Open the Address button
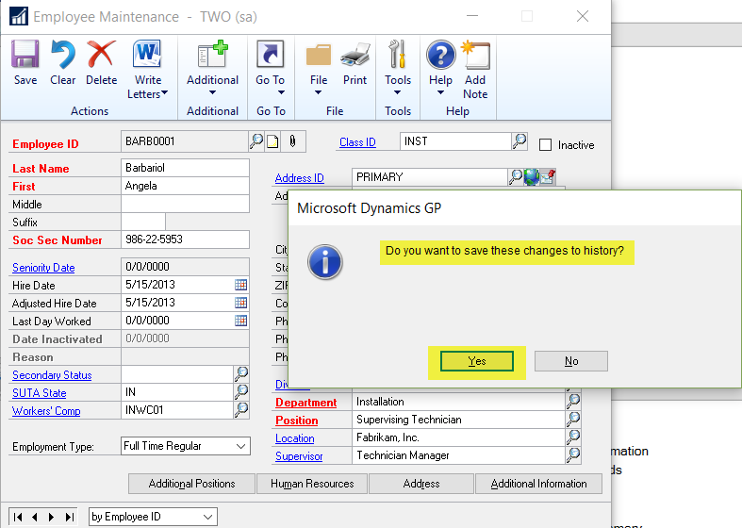 click(x=421, y=484)
